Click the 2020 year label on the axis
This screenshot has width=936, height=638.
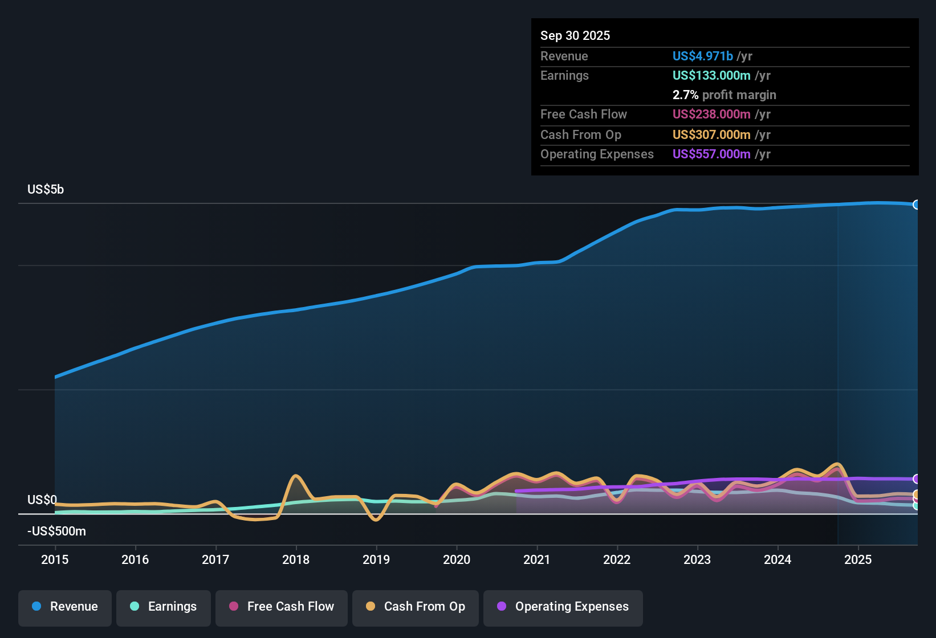tap(457, 560)
